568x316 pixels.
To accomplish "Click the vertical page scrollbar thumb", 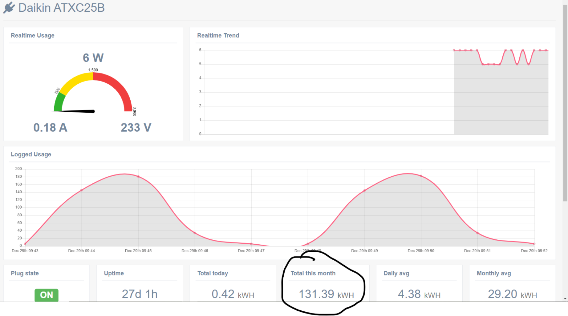I will click(x=565, y=103).
